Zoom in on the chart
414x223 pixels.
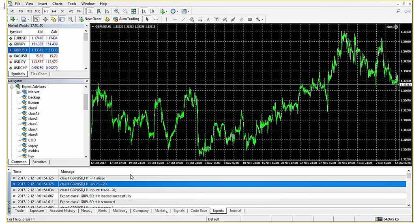pos(117,11)
